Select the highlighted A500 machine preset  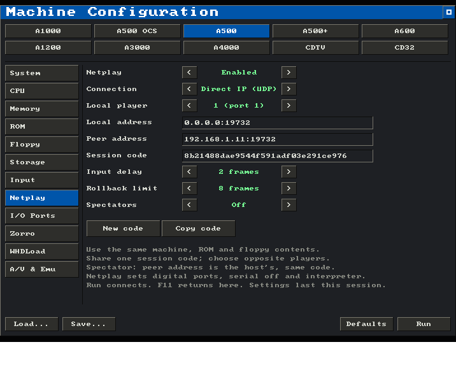(x=226, y=31)
